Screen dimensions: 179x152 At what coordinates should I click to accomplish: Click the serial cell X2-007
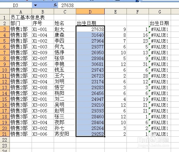pos(43,58)
